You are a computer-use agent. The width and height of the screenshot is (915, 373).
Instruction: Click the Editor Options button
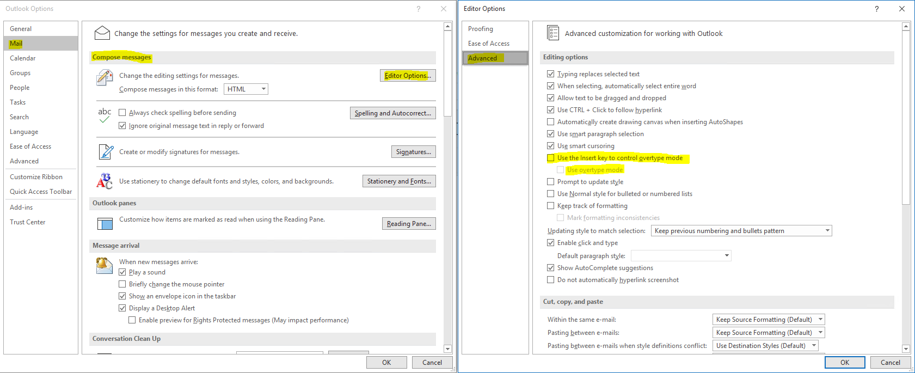pos(408,76)
